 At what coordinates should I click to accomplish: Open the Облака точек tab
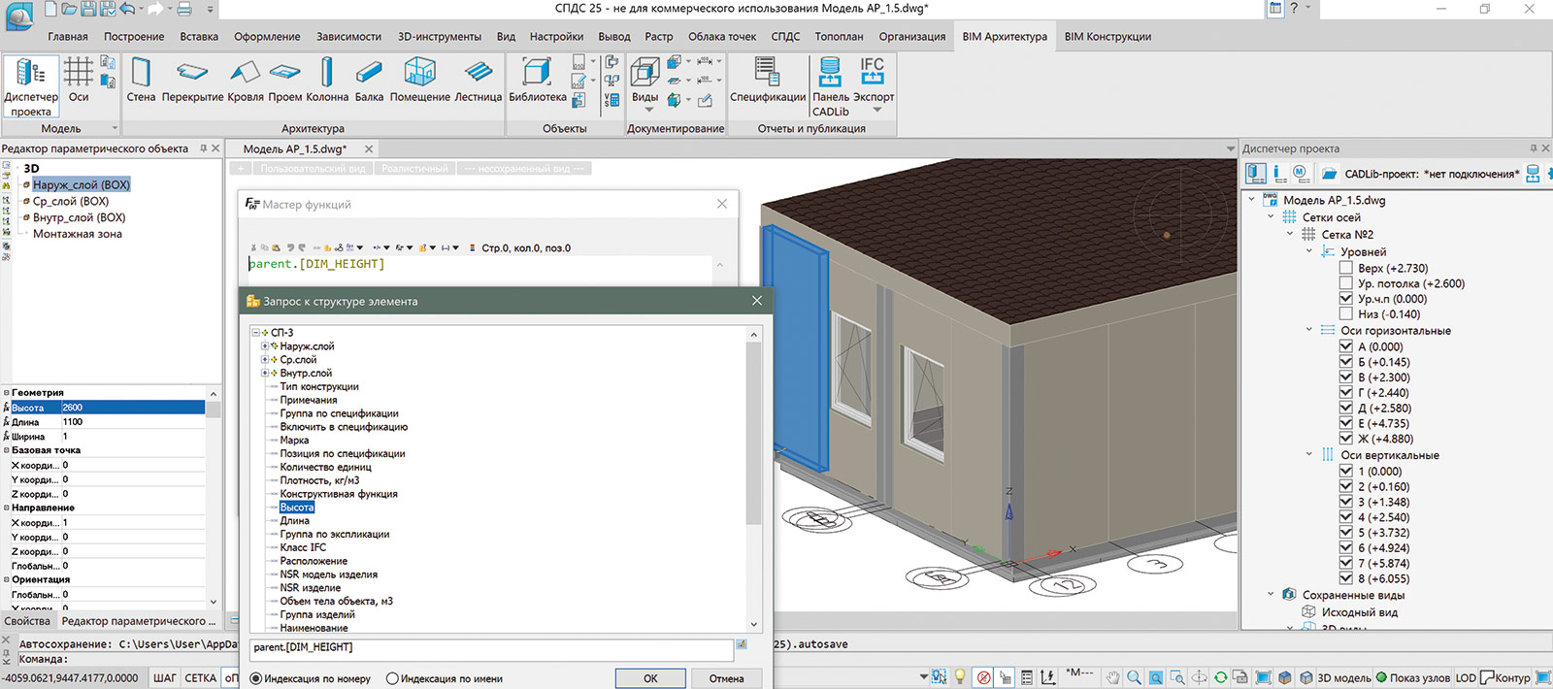[722, 37]
